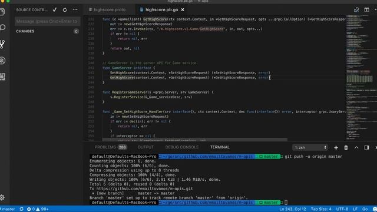Open the Ln 243, Col 12 go-to-line indicator

293,209
